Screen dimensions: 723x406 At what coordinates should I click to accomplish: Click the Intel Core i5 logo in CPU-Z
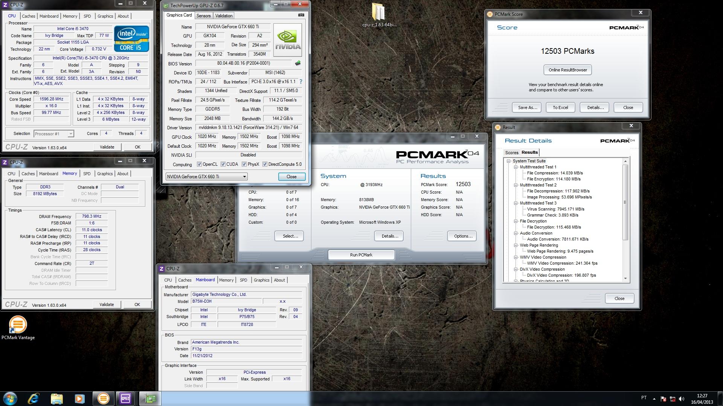click(x=131, y=39)
